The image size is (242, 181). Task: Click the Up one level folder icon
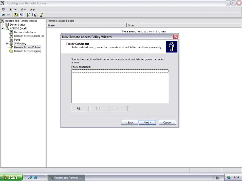click(x=16, y=15)
